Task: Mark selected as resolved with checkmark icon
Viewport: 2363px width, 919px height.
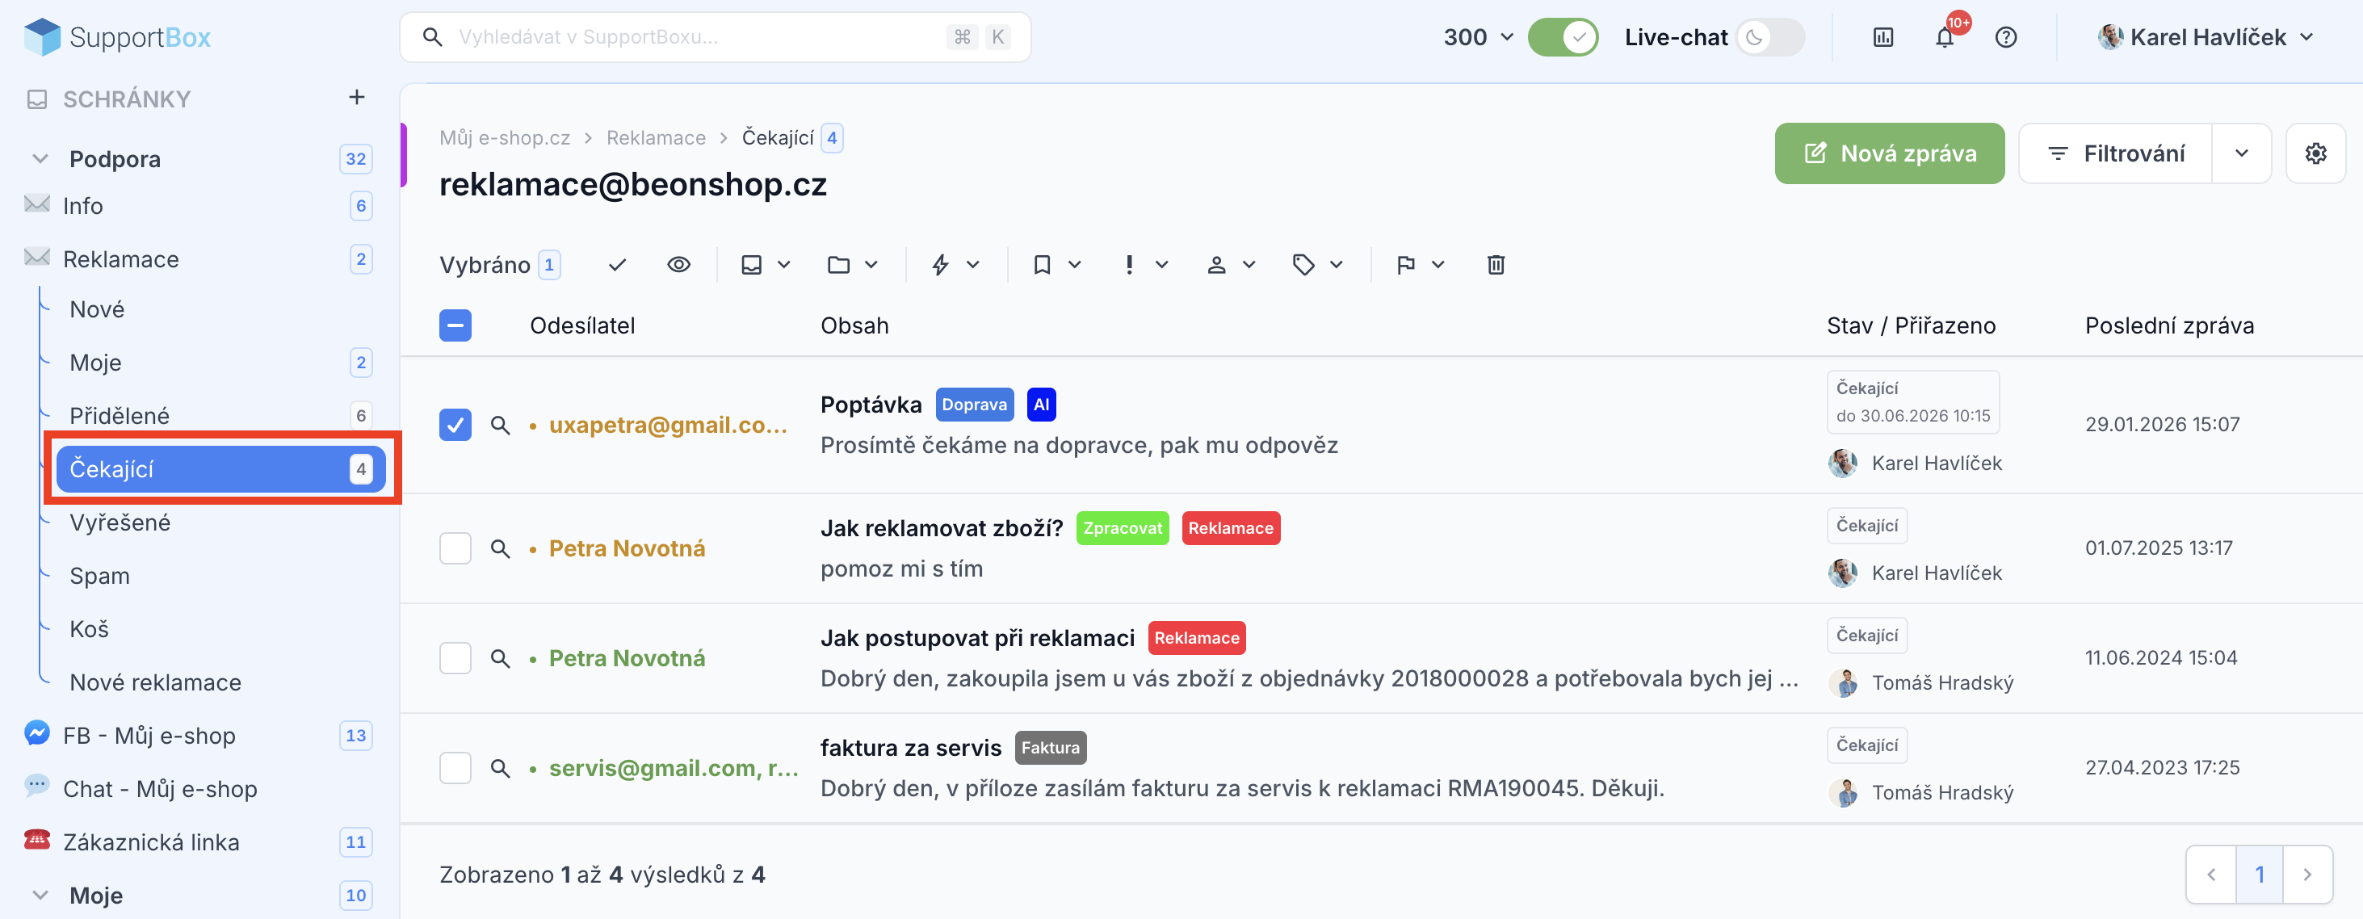Action: point(617,265)
